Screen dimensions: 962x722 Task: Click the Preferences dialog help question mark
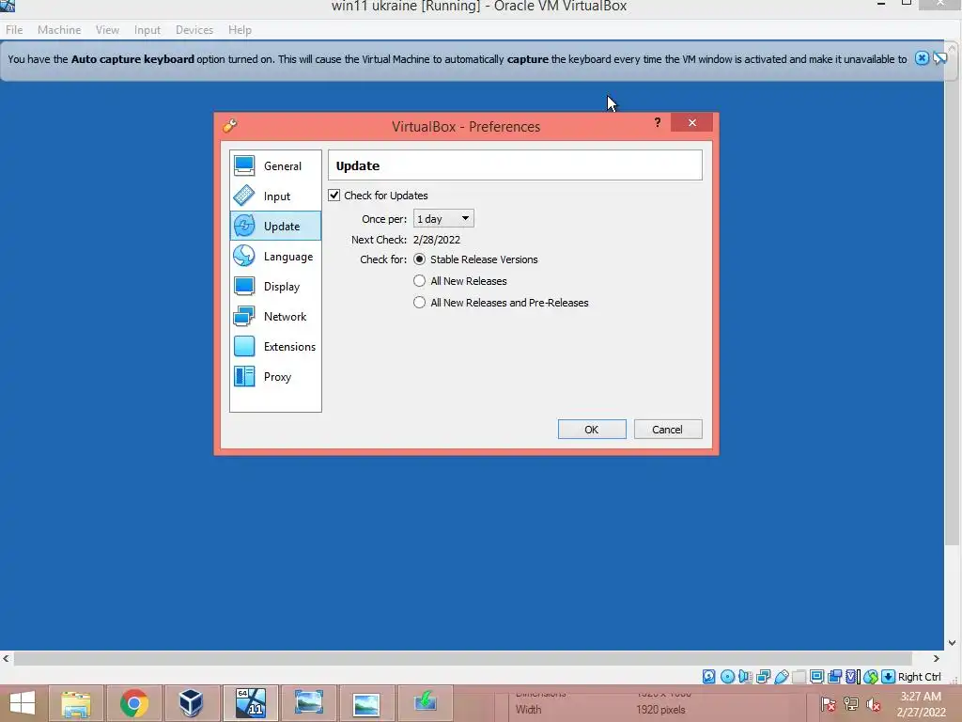[658, 122]
